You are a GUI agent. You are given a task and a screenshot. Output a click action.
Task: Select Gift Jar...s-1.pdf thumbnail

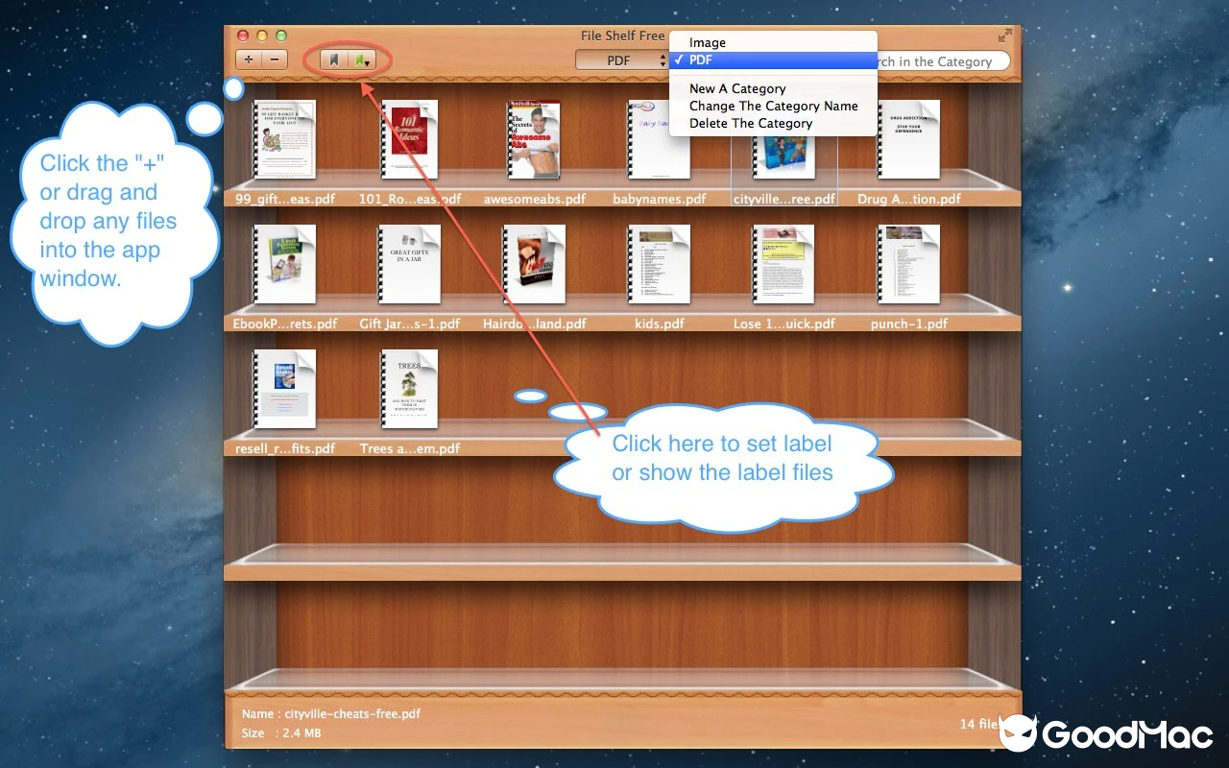pos(409,264)
